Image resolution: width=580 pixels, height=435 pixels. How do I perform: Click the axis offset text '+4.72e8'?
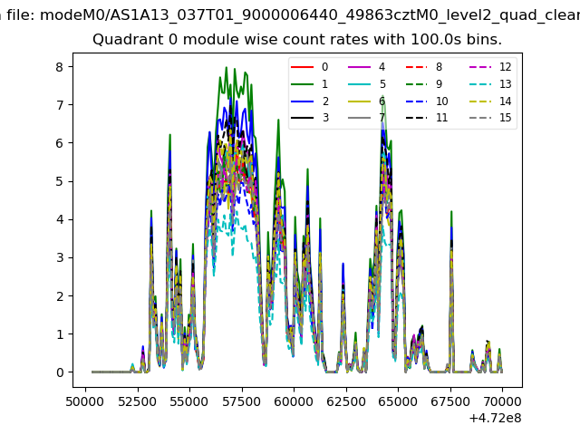point(496,419)
